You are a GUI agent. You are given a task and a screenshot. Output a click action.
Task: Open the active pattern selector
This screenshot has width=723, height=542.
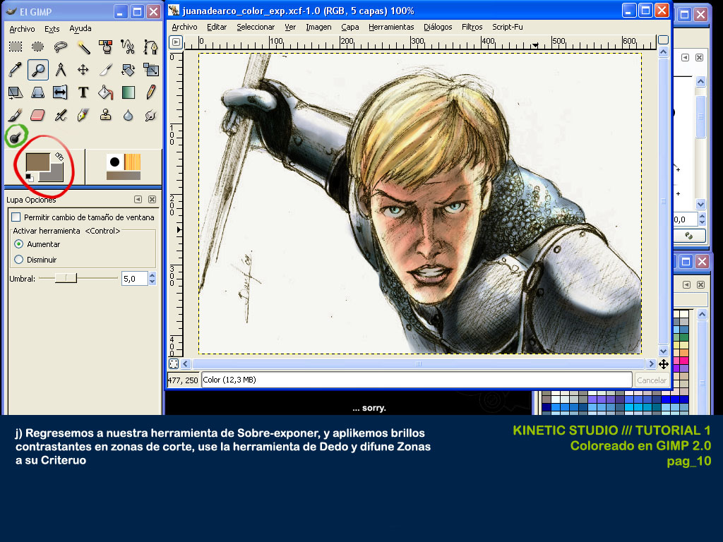click(132, 162)
